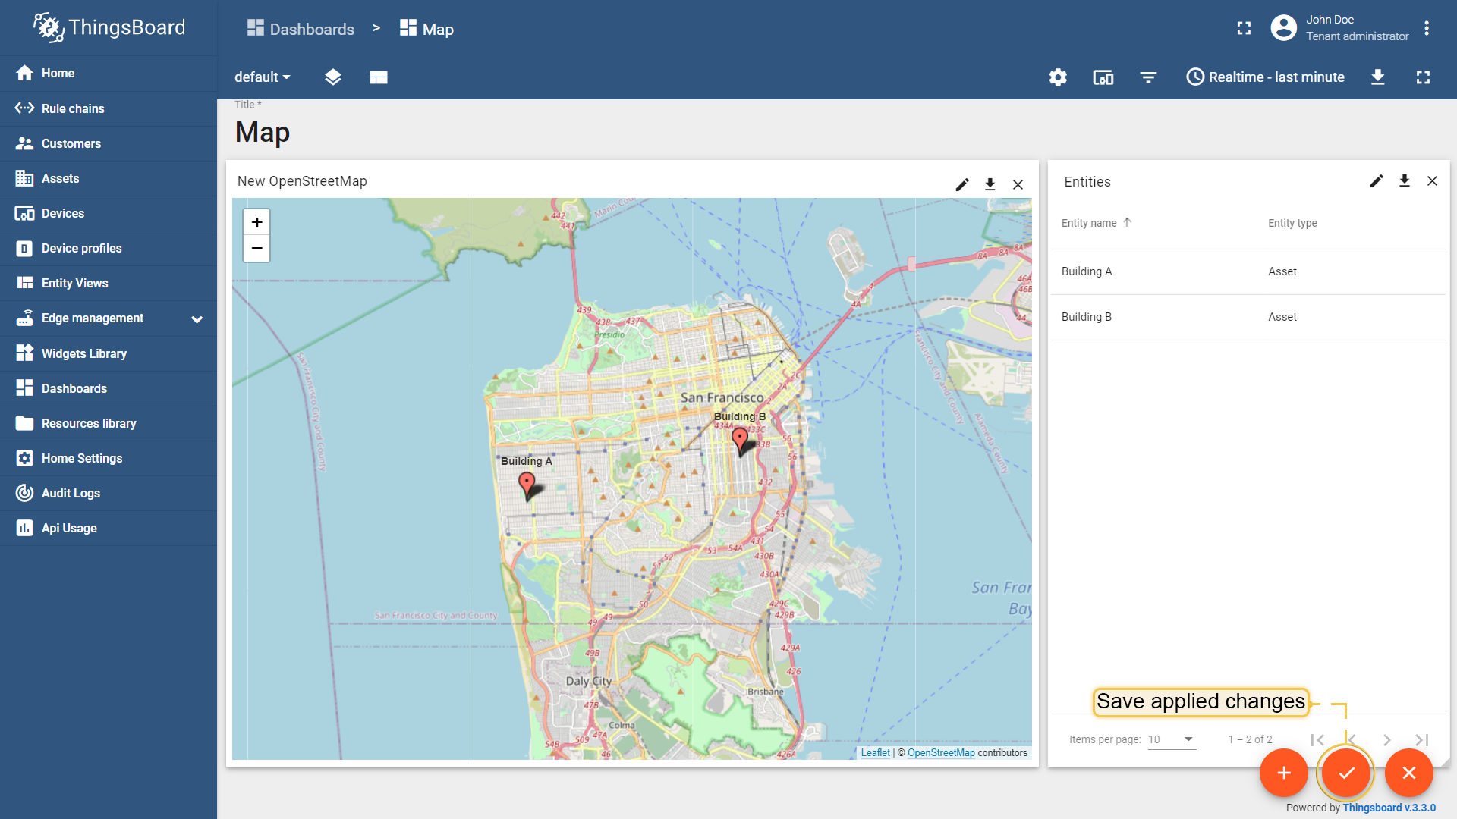This screenshot has width=1457, height=819.
Task: Edit the Entities widget
Action: click(x=1377, y=181)
